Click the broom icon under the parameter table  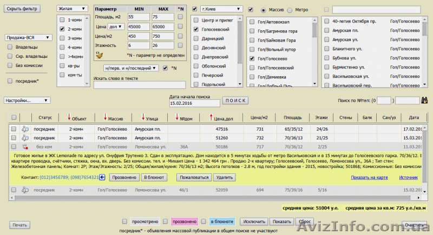(99, 55)
